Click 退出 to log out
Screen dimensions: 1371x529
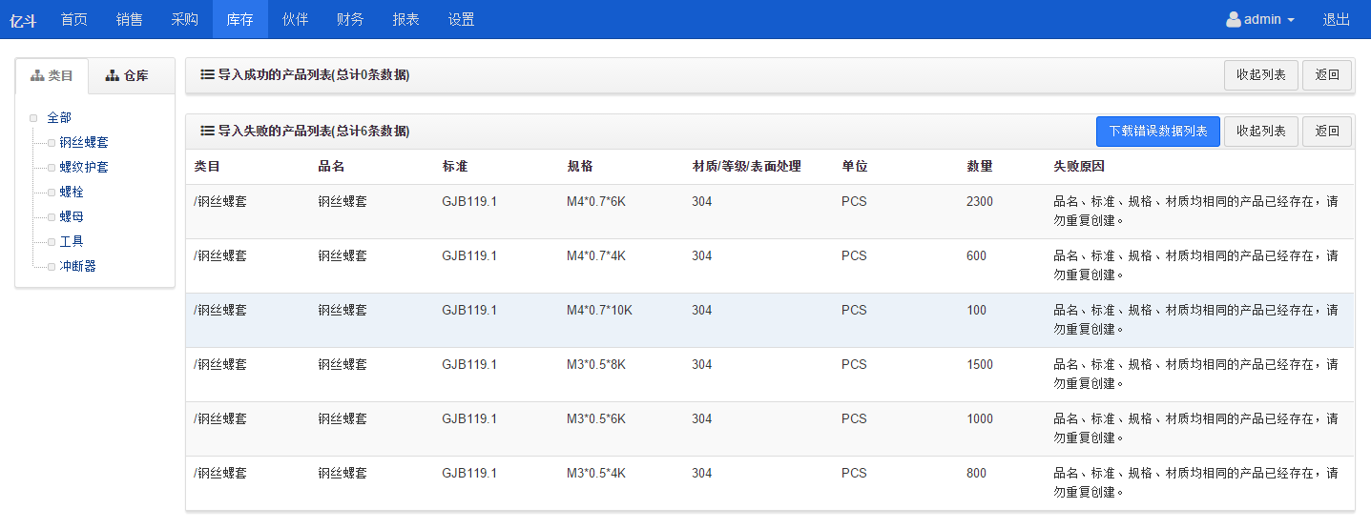click(1337, 19)
